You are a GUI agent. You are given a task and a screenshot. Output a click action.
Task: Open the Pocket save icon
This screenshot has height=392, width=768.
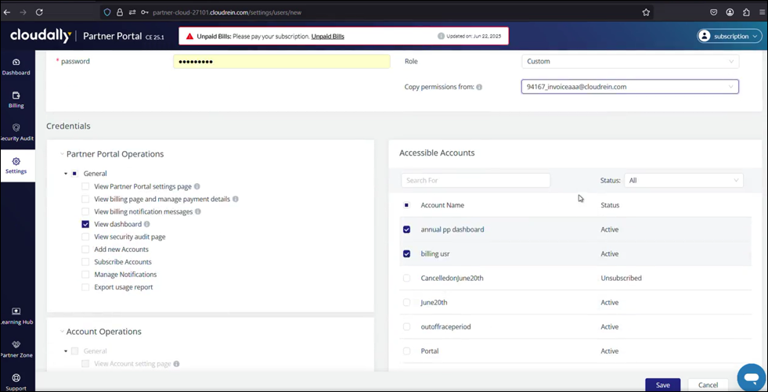(x=714, y=13)
